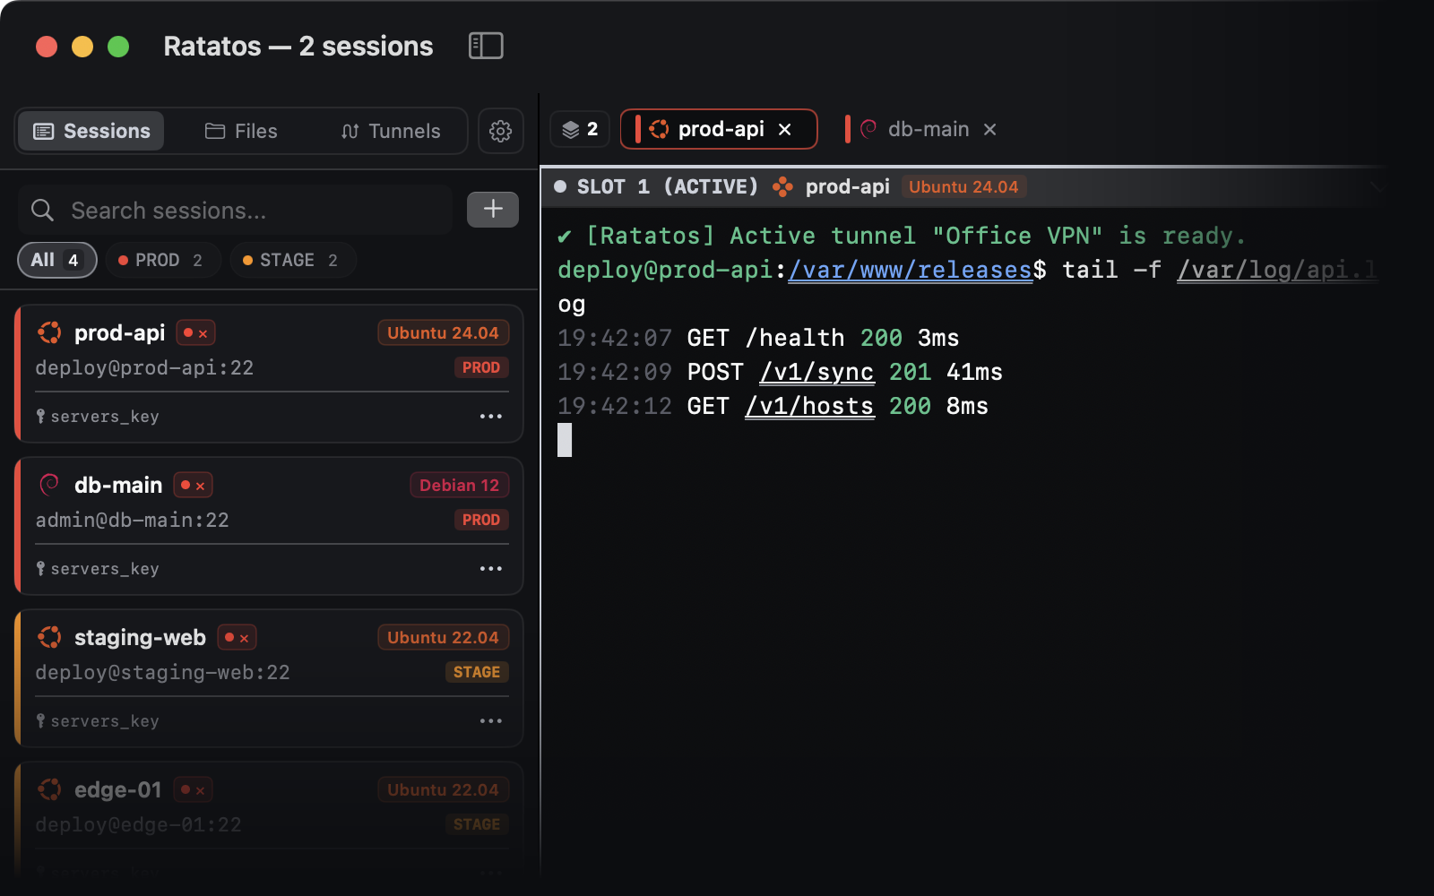The width and height of the screenshot is (1434, 896).
Task: Close the prod-api terminal tab
Action: tap(785, 130)
